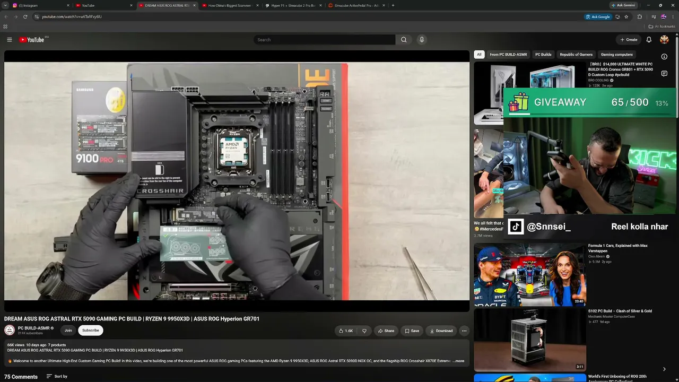Go back in the browser

click(x=6, y=16)
